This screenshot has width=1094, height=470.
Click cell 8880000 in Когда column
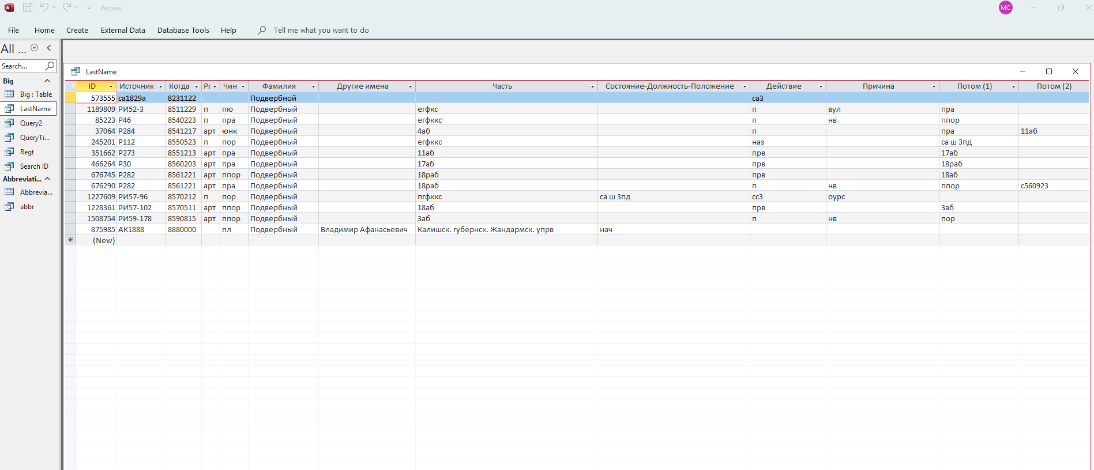pos(183,229)
